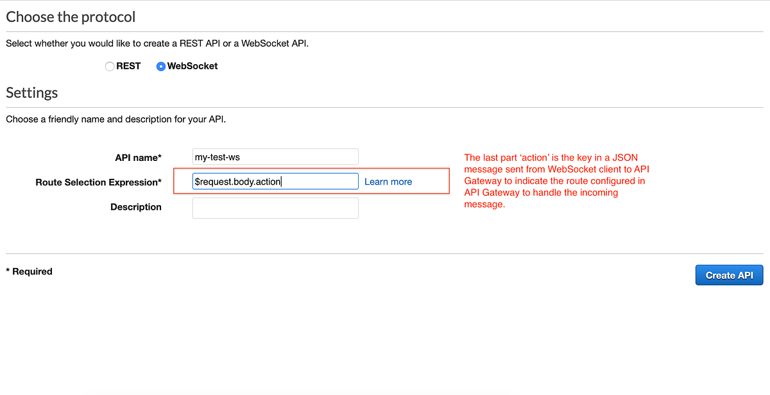Click the Settings section heading

(31, 93)
